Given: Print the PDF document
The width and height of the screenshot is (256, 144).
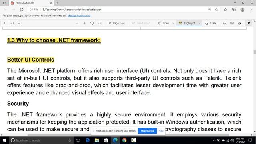Looking at the screenshot, I should (x=224, y=23).
